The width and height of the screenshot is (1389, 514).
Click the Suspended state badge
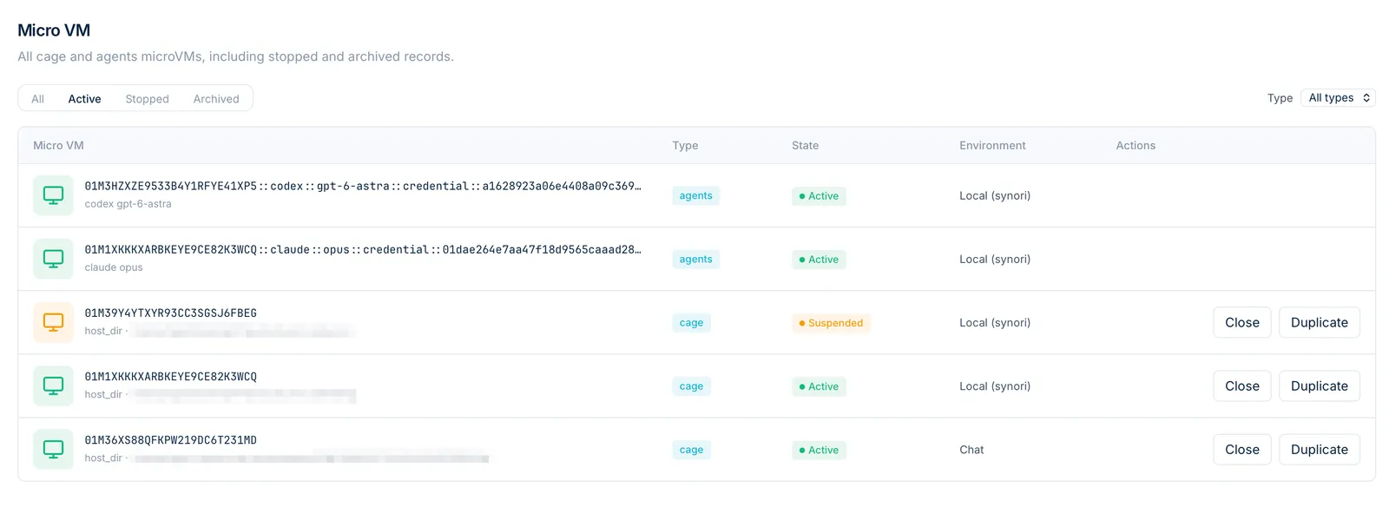[x=831, y=323]
